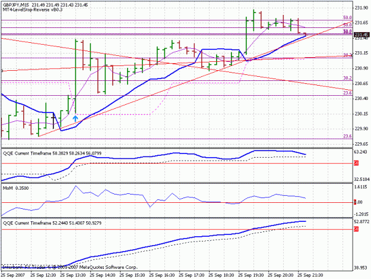The image size is (371, 279).
Task: Click the 25 Sep 17:30 time label
Action: tap(192, 275)
